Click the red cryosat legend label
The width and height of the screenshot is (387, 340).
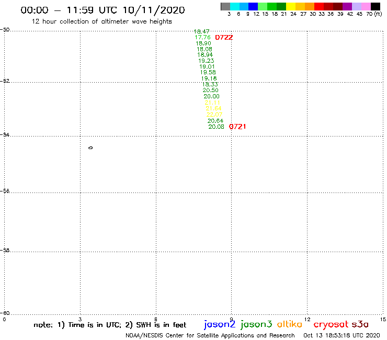pos(331,324)
